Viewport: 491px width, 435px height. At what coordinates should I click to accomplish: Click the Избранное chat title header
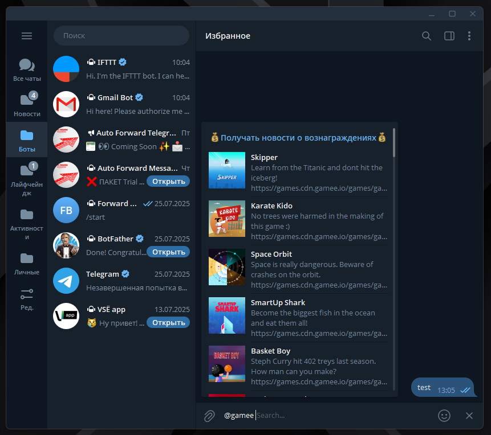coord(228,36)
